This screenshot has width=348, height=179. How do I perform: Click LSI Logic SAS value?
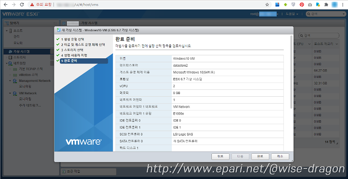183,134
